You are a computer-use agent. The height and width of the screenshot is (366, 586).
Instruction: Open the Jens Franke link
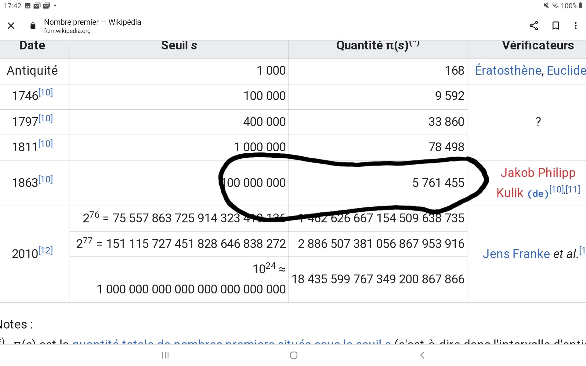[516, 254]
